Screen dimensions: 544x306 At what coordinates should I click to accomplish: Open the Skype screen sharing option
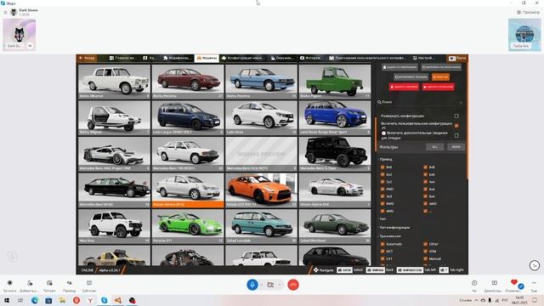494,286
